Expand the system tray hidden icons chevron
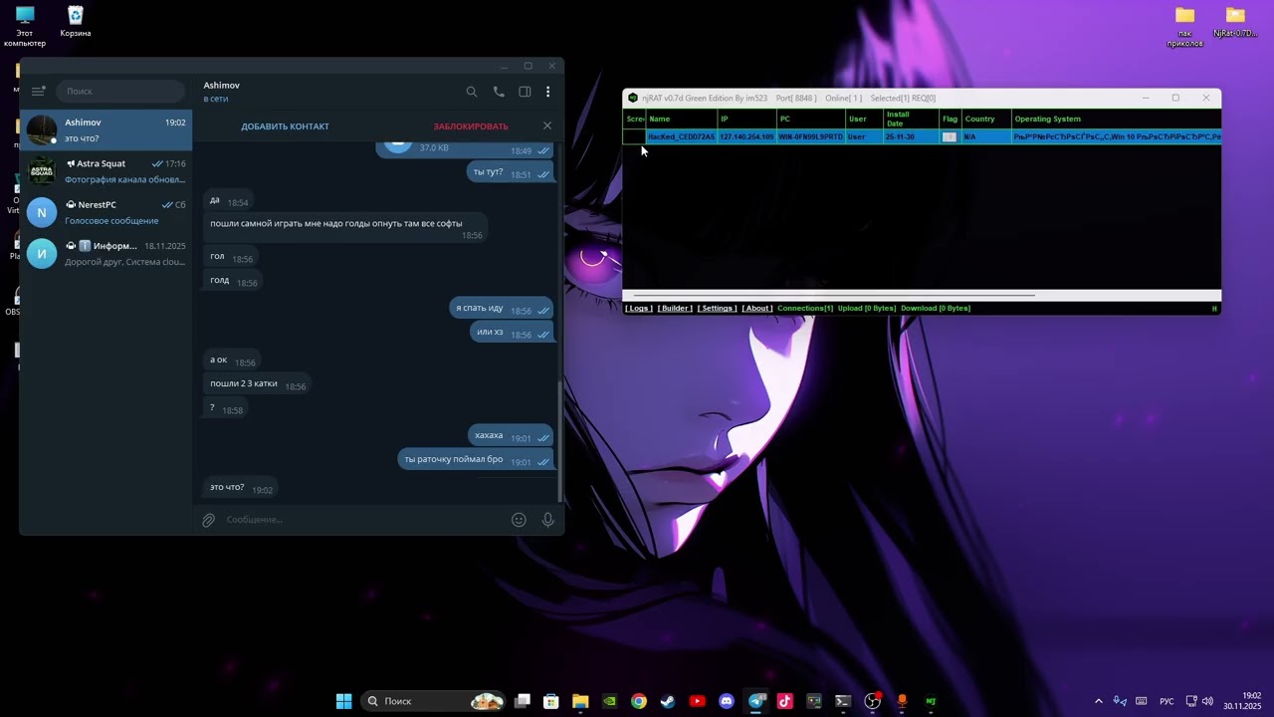1274x717 pixels. coord(1099,701)
